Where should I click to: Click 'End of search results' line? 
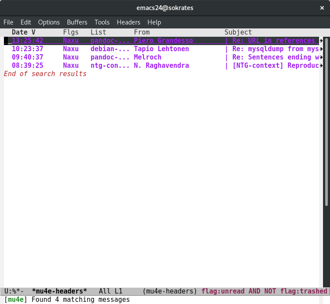click(45, 74)
